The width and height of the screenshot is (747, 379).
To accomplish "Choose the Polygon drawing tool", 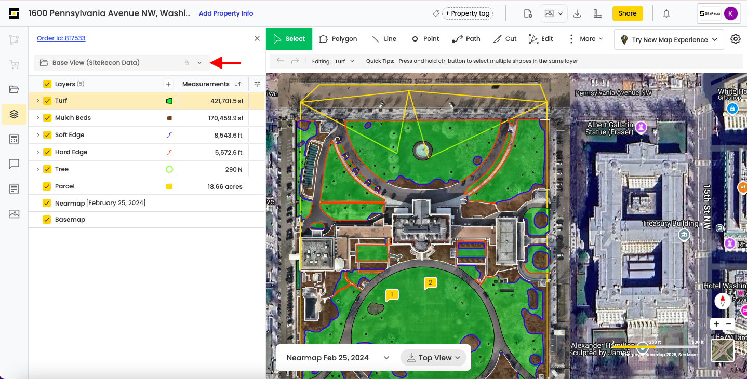I will 338,39.
